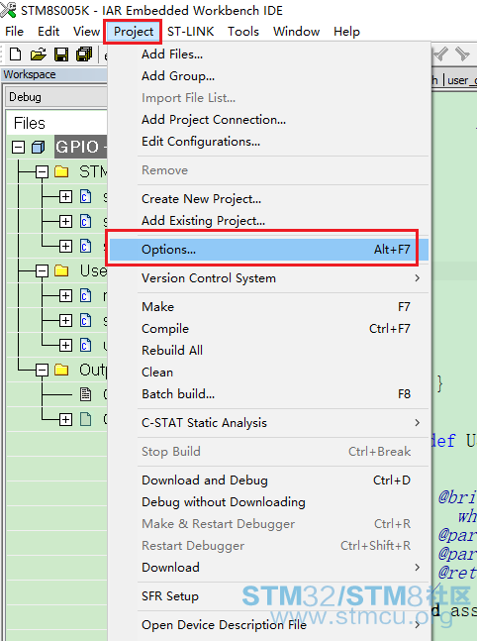The image size is (477, 641).
Task: Click the GPIO project cube icon
Action: click(x=38, y=148)
